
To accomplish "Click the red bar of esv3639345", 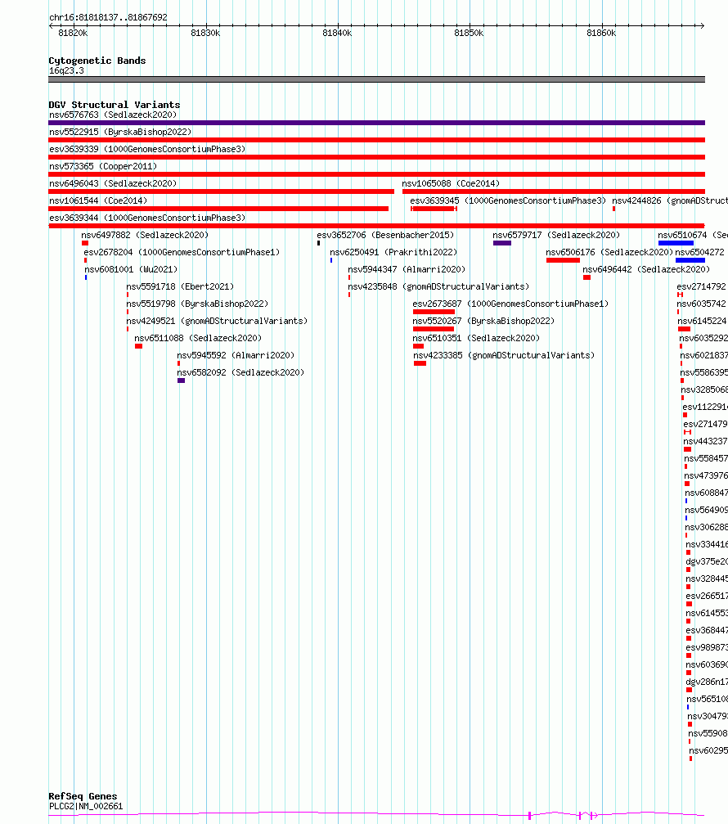I will pos(434,209).
